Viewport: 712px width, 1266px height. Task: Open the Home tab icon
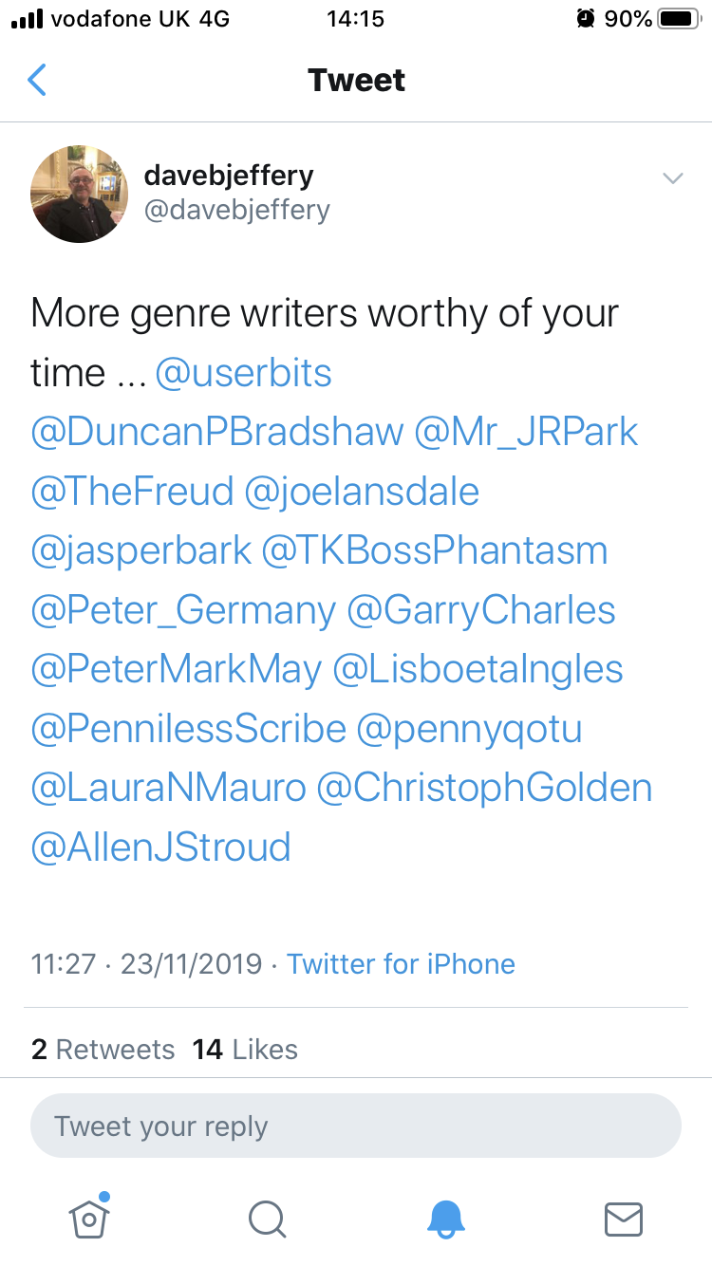88,1218
